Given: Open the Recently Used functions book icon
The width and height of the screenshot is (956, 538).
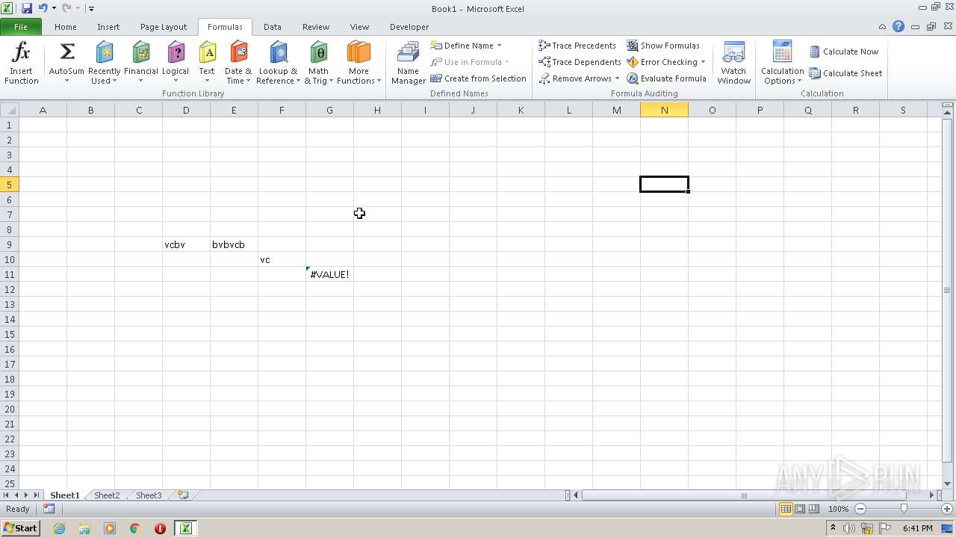Looking at the screenshot, I should tap(104, 52).
